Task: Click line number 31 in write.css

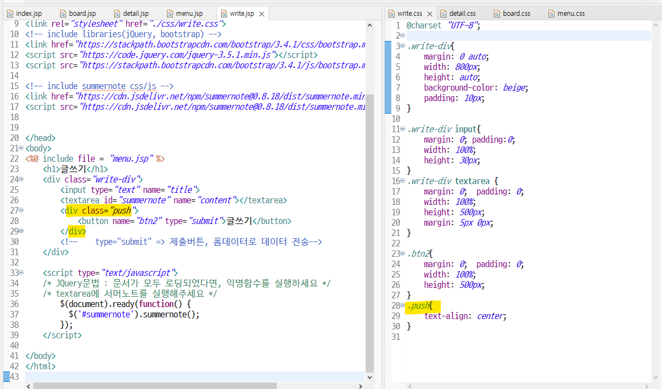Action: click(x=395, y=337)
